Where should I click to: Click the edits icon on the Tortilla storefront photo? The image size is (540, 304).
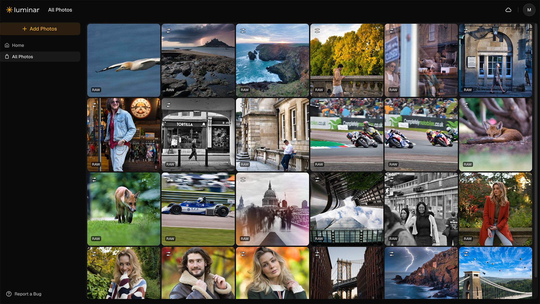(x=168, y=105)
